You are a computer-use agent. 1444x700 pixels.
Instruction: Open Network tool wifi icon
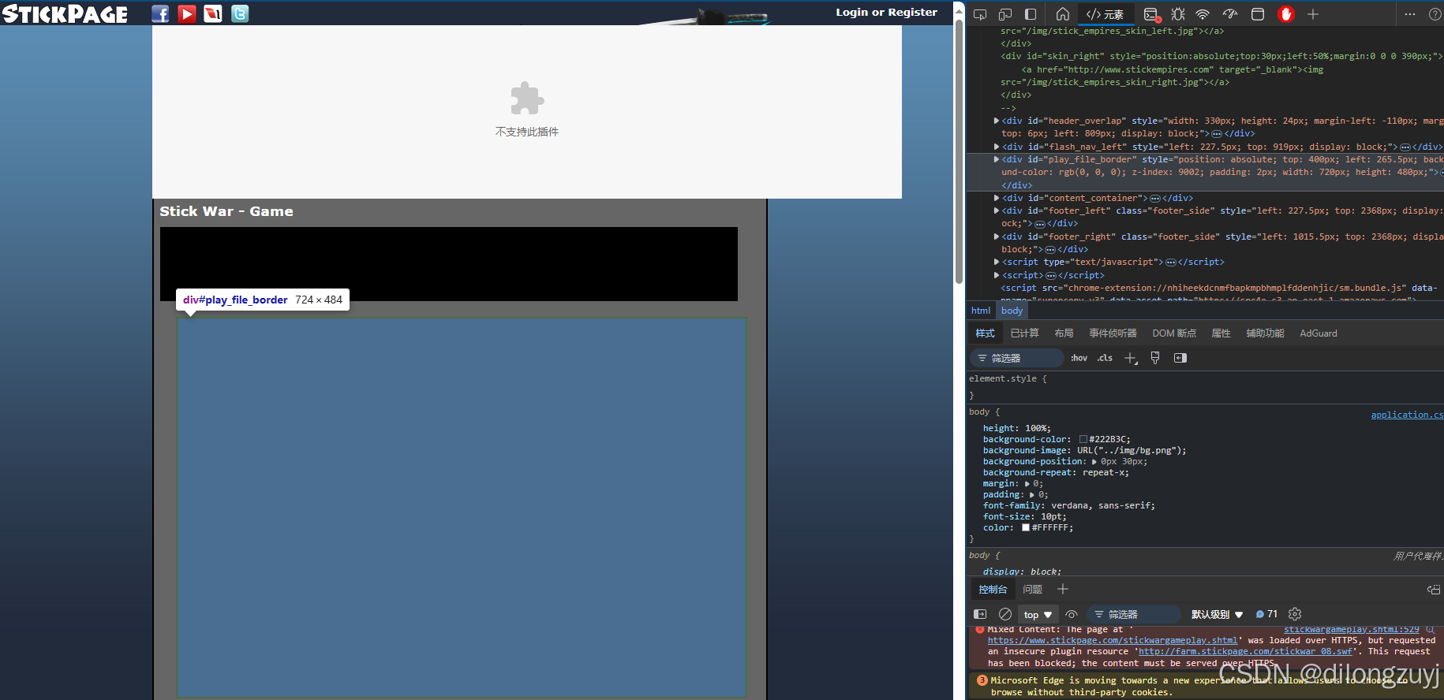click(x=1203, y=14)
